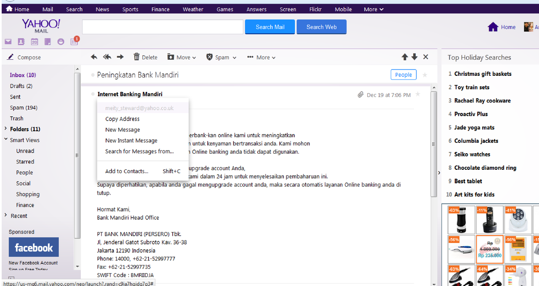Screen dimensions: 539x286
Task: Open Christmas gift baskets search
Action: pos(483,74)
